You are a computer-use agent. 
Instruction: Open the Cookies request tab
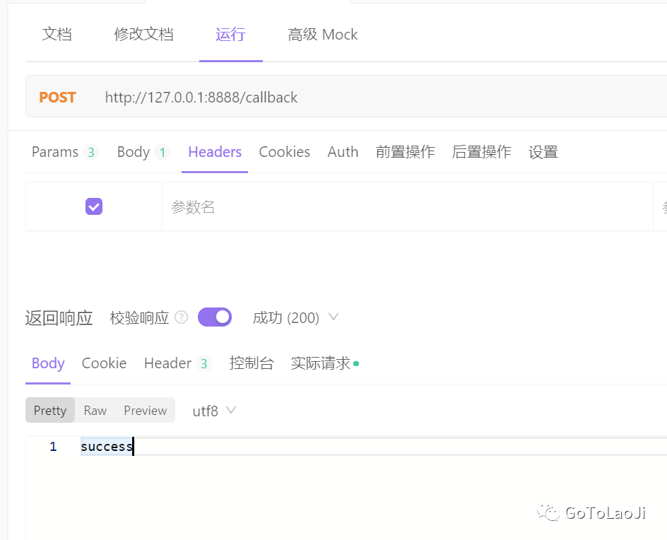(x=284, y=151)
